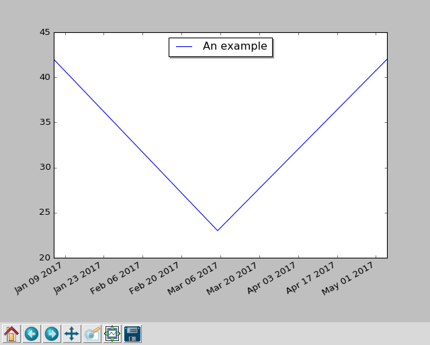Click the y-axis tick label 35
The width and height of the screenshot is (430, 345).
tap(45, 122)
